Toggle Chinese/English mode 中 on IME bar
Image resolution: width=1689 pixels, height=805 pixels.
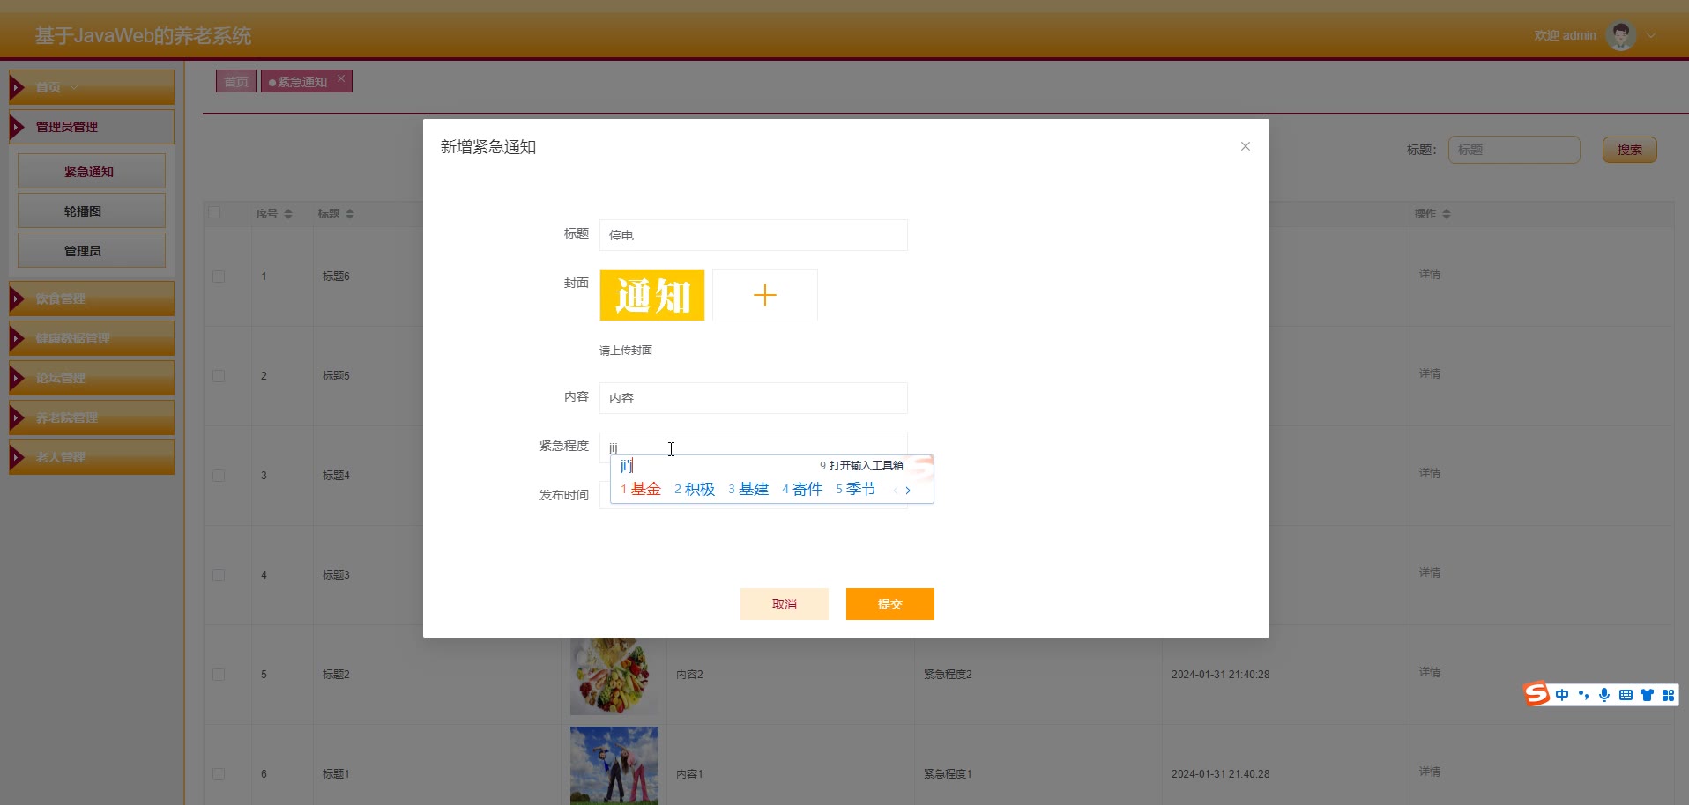tap(1562, 695)
